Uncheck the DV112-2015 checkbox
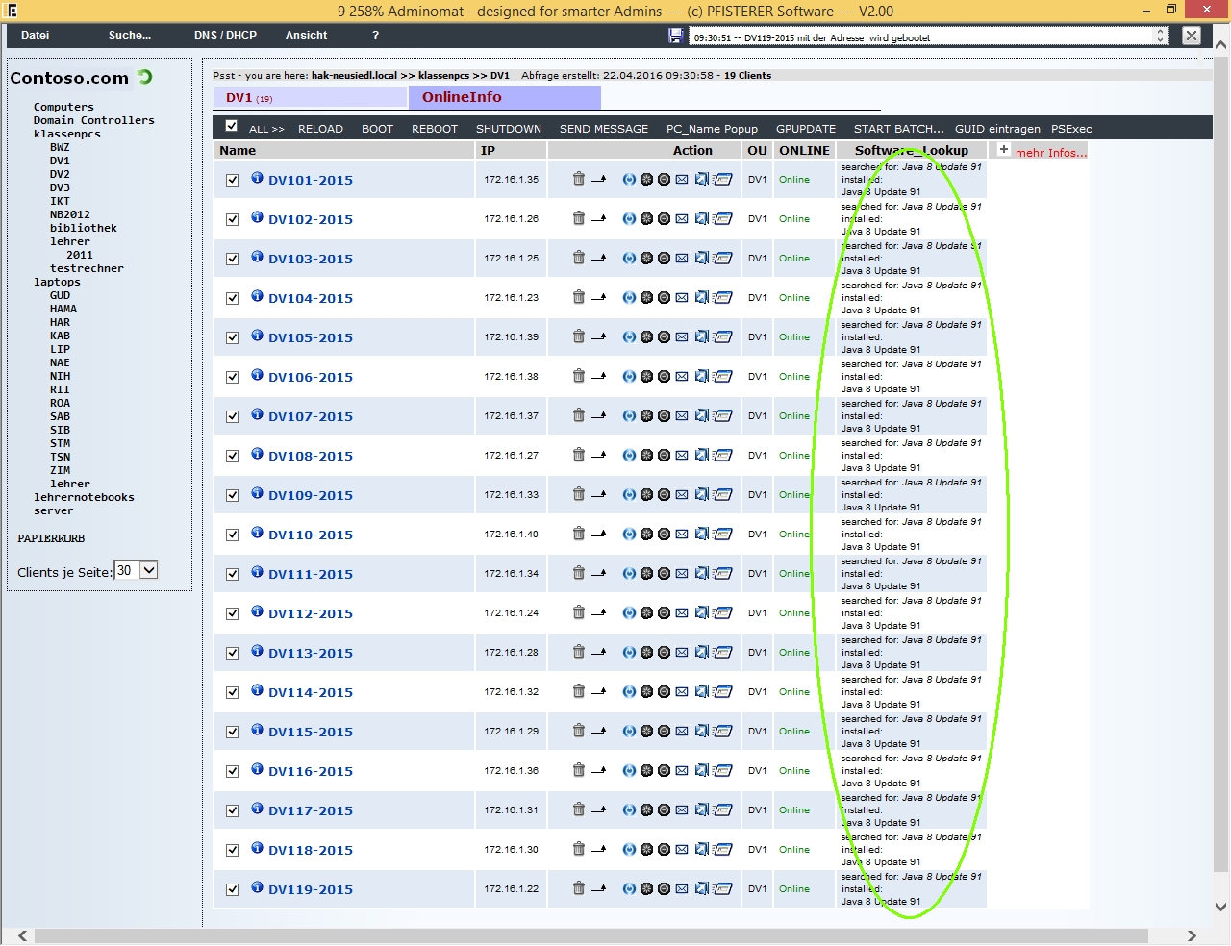 click(x=232, y=613)
